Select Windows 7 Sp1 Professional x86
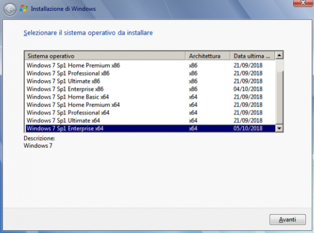The image size is (314, 233). [x=150, y=73]
